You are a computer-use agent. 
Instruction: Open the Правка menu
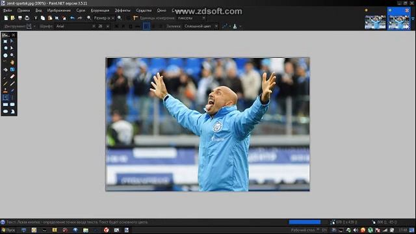pyautogui.click(x=23, y=10)
